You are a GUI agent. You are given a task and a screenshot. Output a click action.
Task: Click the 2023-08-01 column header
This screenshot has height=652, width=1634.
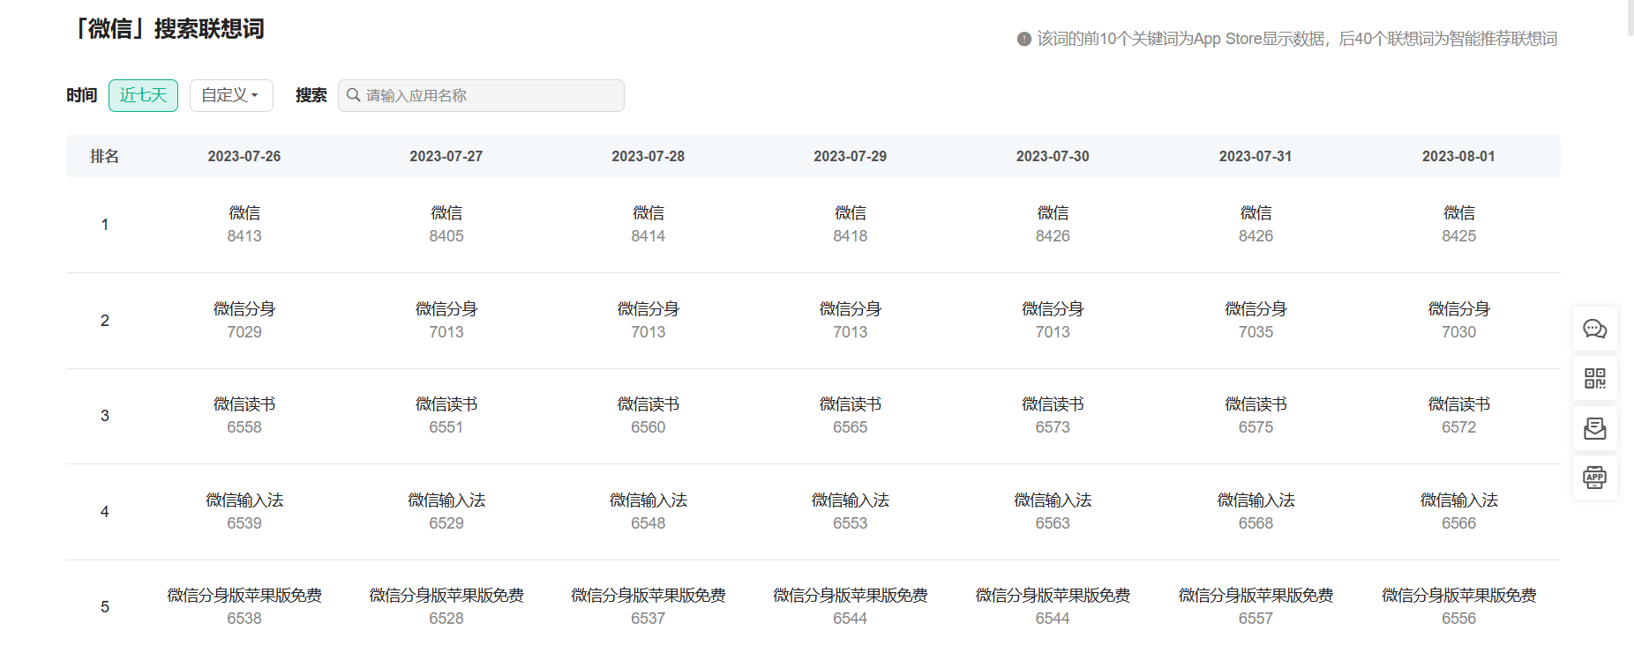coord(1458,156)
